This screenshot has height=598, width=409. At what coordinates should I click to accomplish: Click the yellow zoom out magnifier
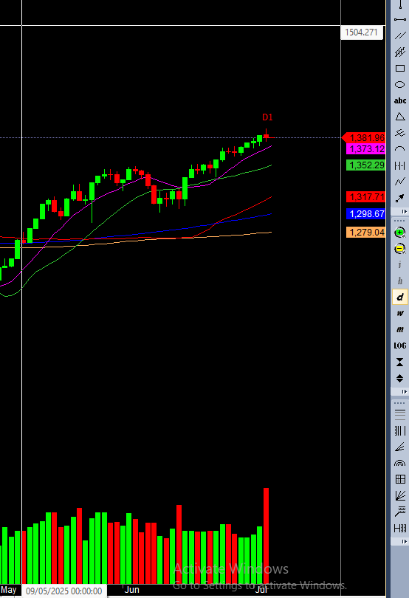[400, 249]
